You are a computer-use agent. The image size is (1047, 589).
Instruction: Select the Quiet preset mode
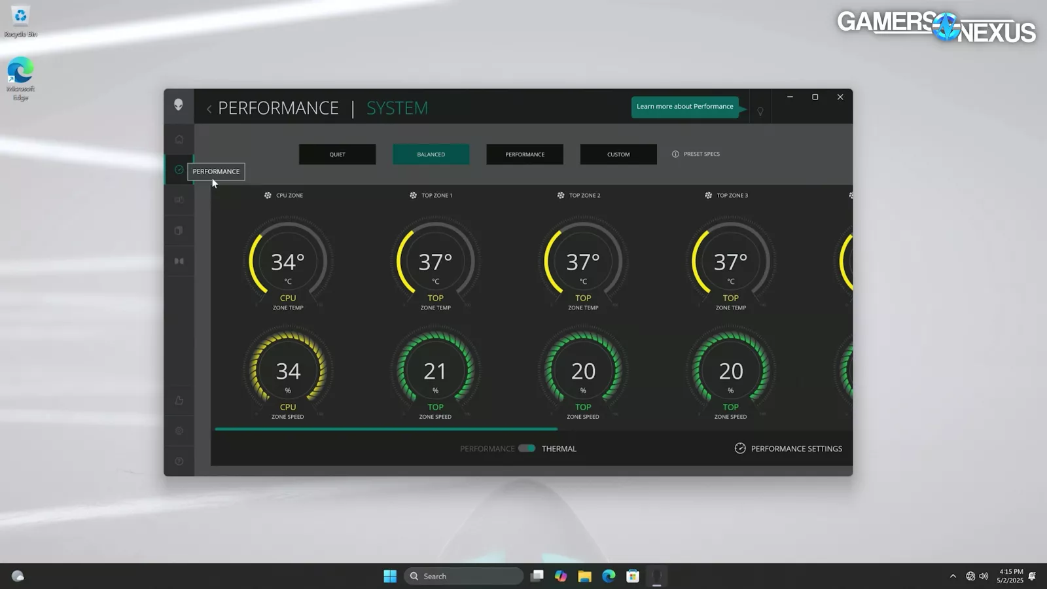337,154
